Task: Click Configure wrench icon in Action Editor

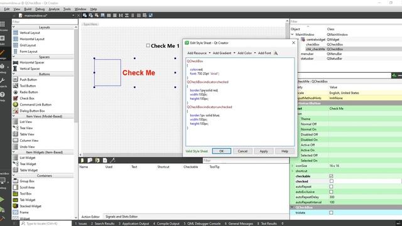Action: tap(112, 161)
